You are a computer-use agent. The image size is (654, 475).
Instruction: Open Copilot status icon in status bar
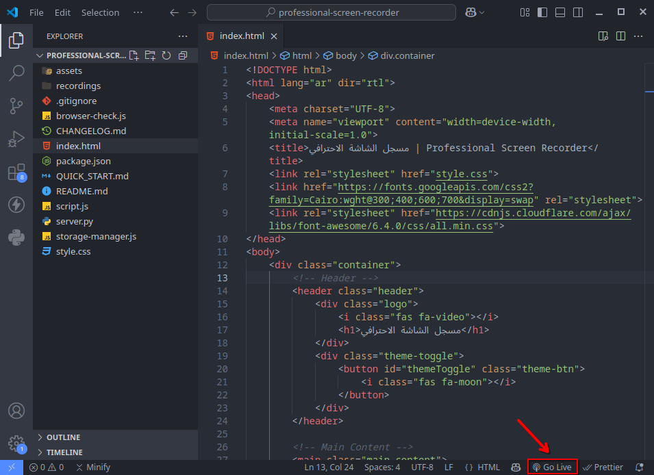point(516,467)
